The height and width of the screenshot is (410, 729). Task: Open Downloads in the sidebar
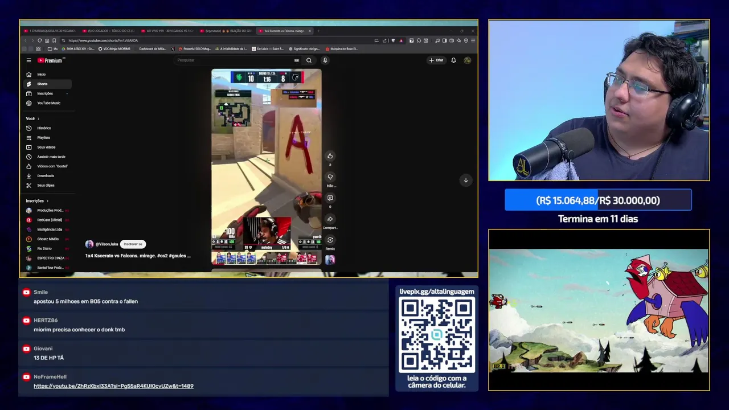coord(48,176)
